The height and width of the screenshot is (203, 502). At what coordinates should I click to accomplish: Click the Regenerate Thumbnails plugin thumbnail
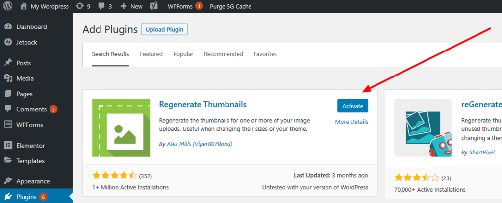pos(121,127)
